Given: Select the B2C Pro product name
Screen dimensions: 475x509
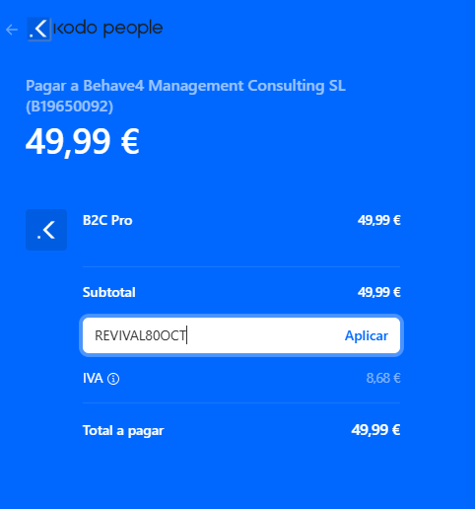Looking at the screenshot, I should (x=107, y=220).
